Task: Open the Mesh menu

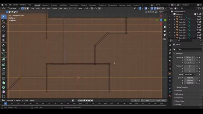Action: click(x=49, y=9)
